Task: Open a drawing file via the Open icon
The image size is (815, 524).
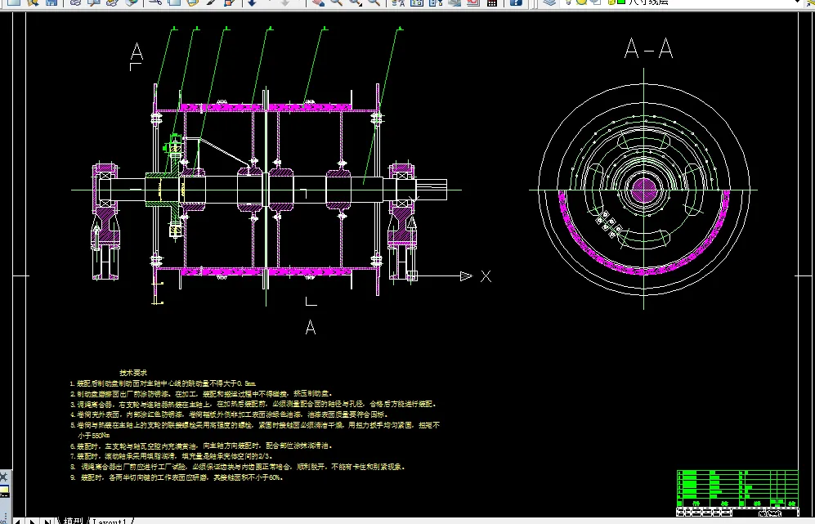Action: coord(33,2)
